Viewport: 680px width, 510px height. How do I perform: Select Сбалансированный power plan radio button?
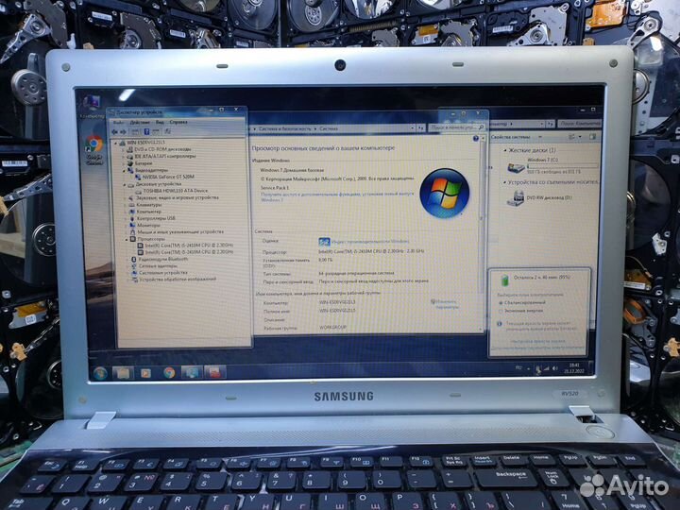501,303
